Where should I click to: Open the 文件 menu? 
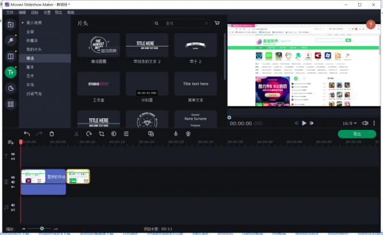click(10, 13)
